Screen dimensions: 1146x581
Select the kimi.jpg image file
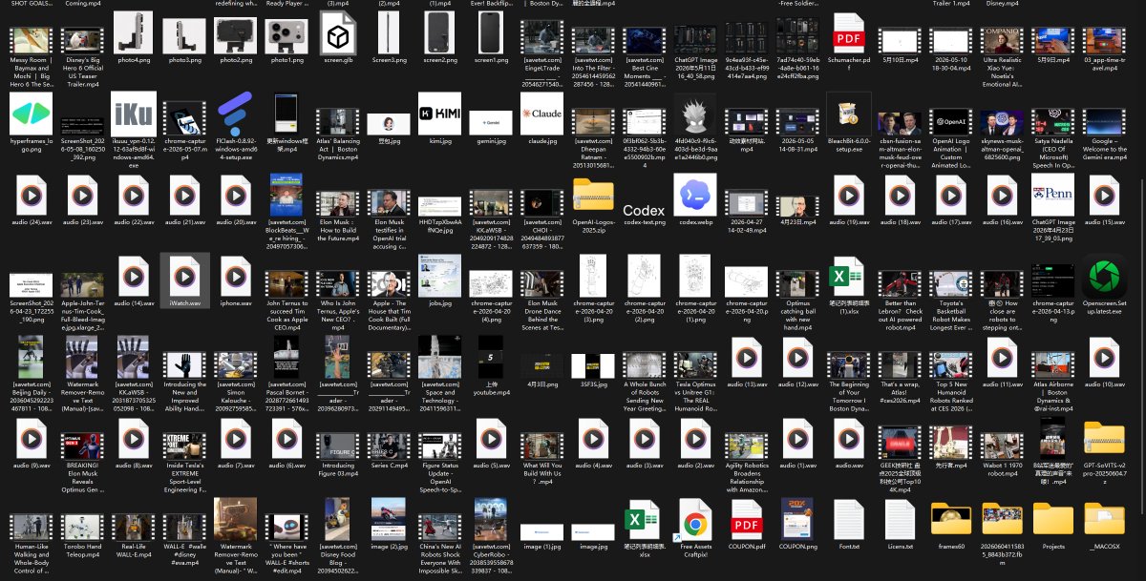pyautogui.click(x=440, y=114)
